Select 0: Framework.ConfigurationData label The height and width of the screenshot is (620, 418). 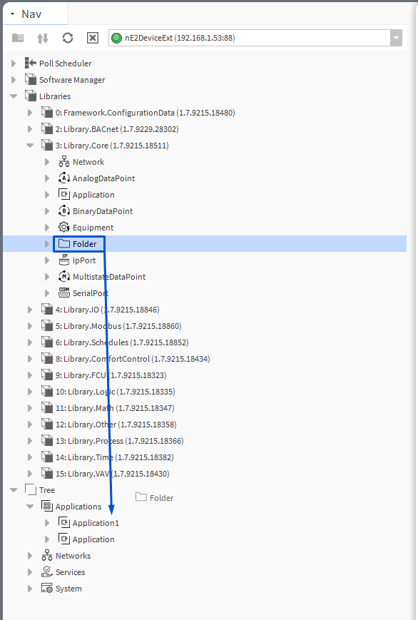145,113
